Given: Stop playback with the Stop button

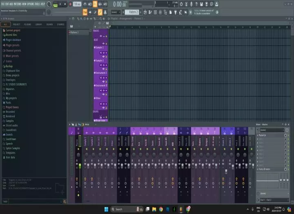Looking at the screenshot, I should (x=65, y=4).
